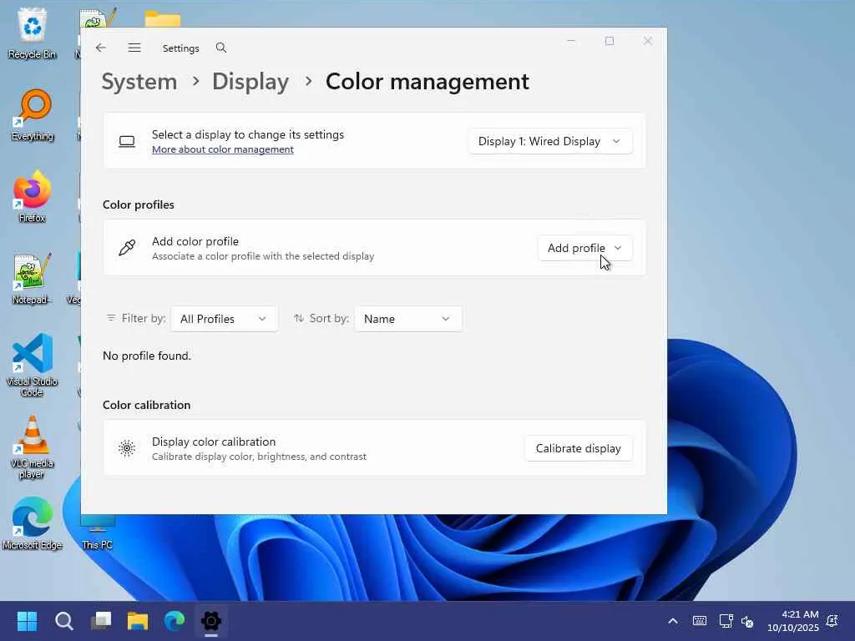The width and height of the screenshot is (855, 641).
Task: Open Task View from the taskbar
Action: [101, 621]
